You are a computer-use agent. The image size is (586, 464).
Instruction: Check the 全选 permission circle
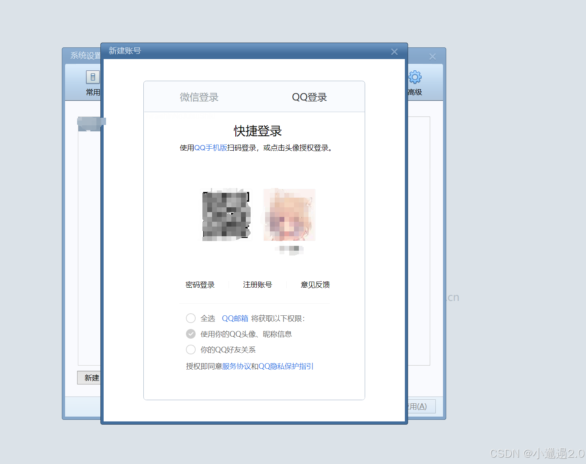tap(191, 319)
